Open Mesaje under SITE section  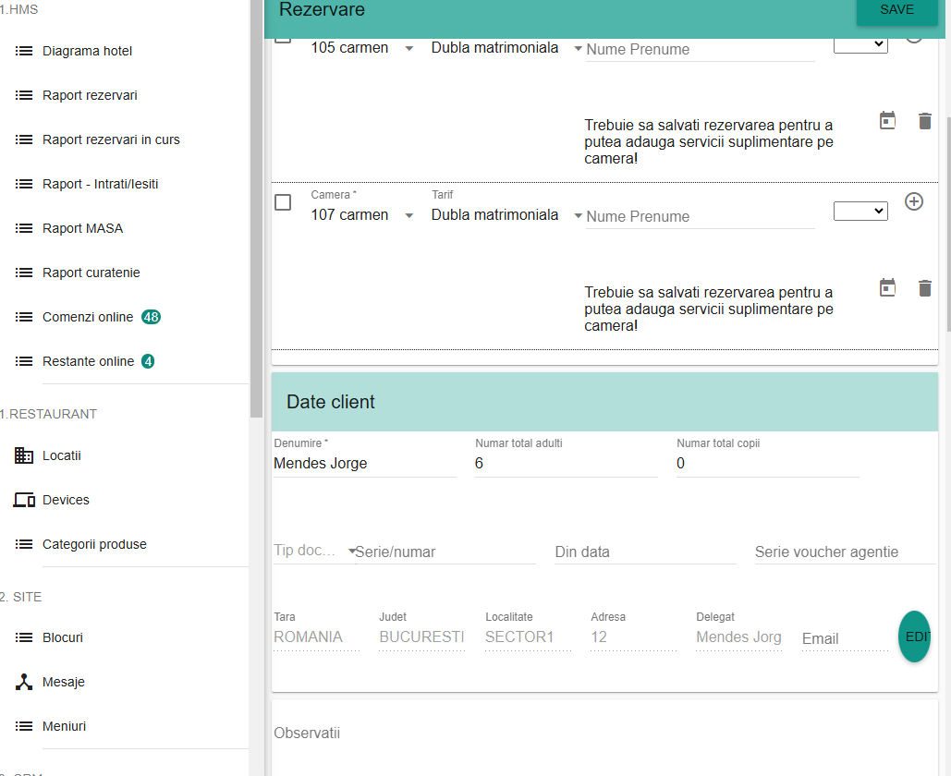[x=64, y=682]
